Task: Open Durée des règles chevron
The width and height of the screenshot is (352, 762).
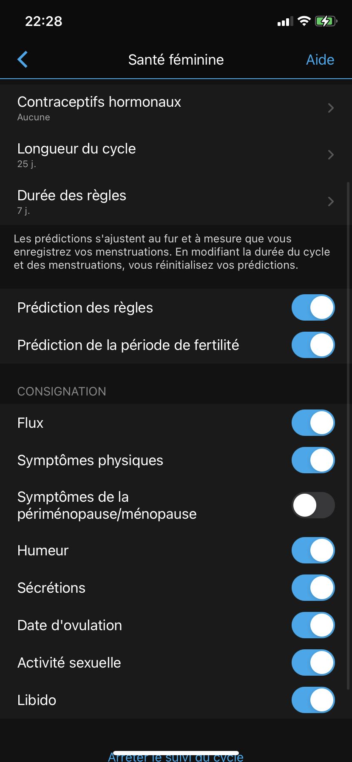Action: coord(331,202)
